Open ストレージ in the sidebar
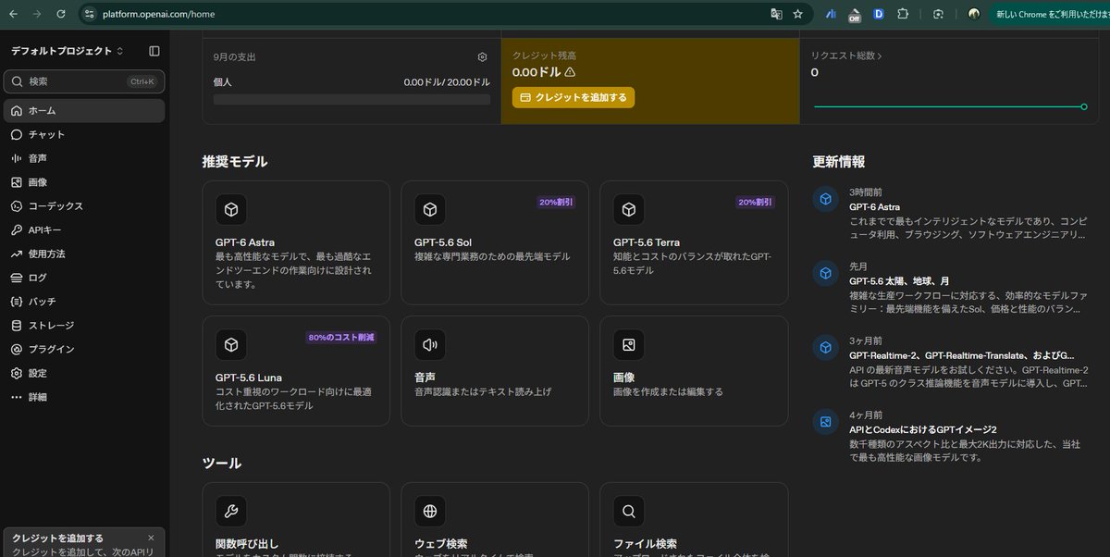 pyautogui.click(x=84, y=326)
